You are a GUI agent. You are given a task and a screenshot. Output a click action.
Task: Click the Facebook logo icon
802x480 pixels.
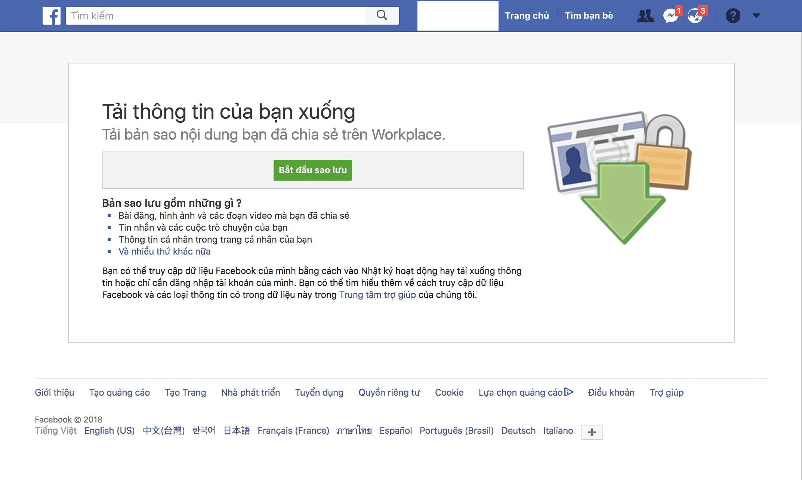[x=52, y=16]
